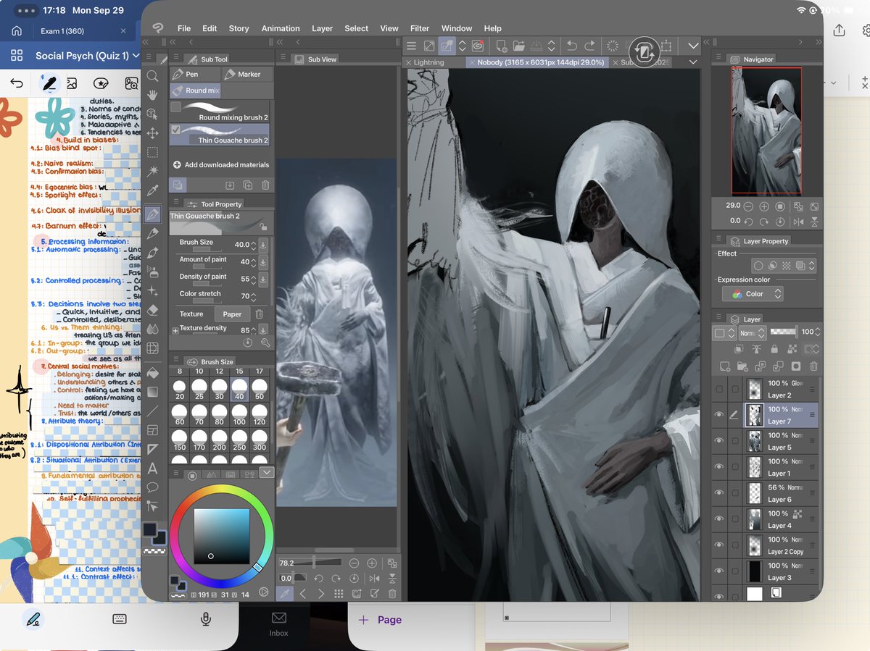870x651 pixels.
Task: Open the Inbox in background app
Action: coord(279,624)
